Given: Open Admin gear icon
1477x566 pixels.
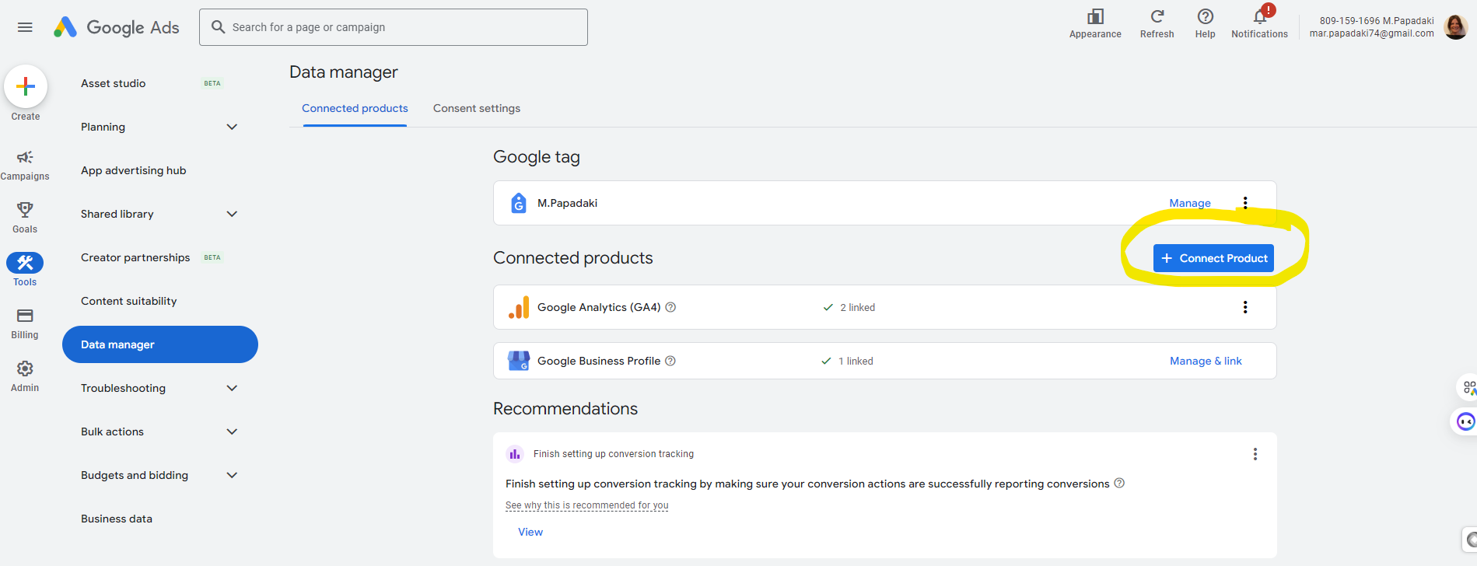Looking at the screenshot, I should click(25, 369).
